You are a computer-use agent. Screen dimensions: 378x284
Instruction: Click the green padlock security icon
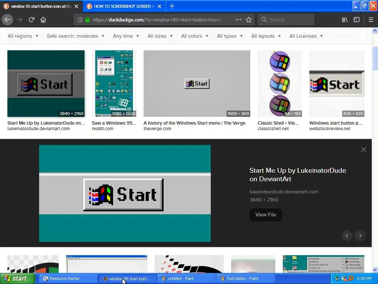pos(87,20)
